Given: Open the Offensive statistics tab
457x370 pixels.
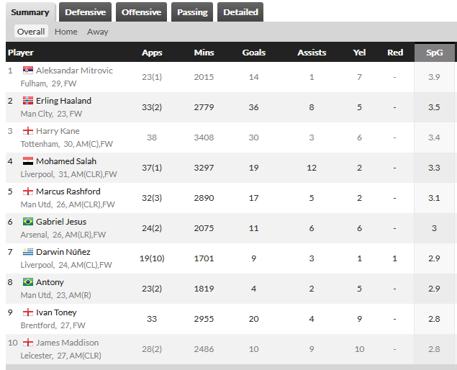Looking at the screenshot, I should click(x=141, y=12).
